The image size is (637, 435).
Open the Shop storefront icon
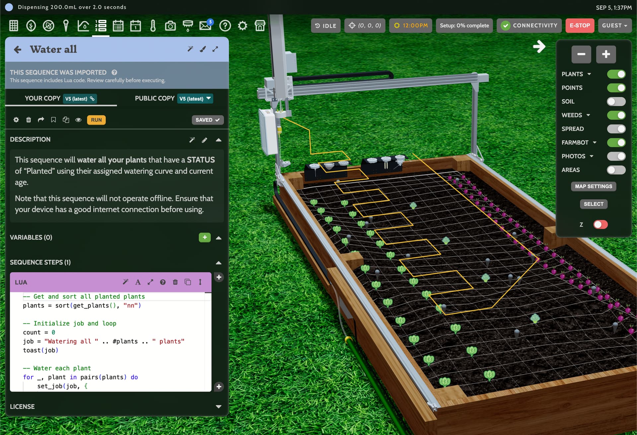(x=260, y=26)
